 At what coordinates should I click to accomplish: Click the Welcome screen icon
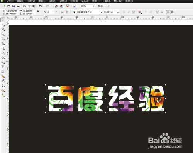click(75, 6)
